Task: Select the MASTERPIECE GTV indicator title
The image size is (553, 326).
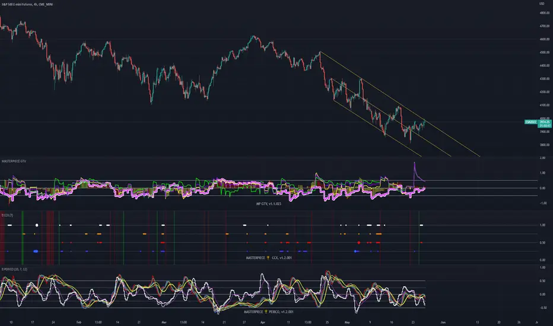Action: click(x=14, y=161)
